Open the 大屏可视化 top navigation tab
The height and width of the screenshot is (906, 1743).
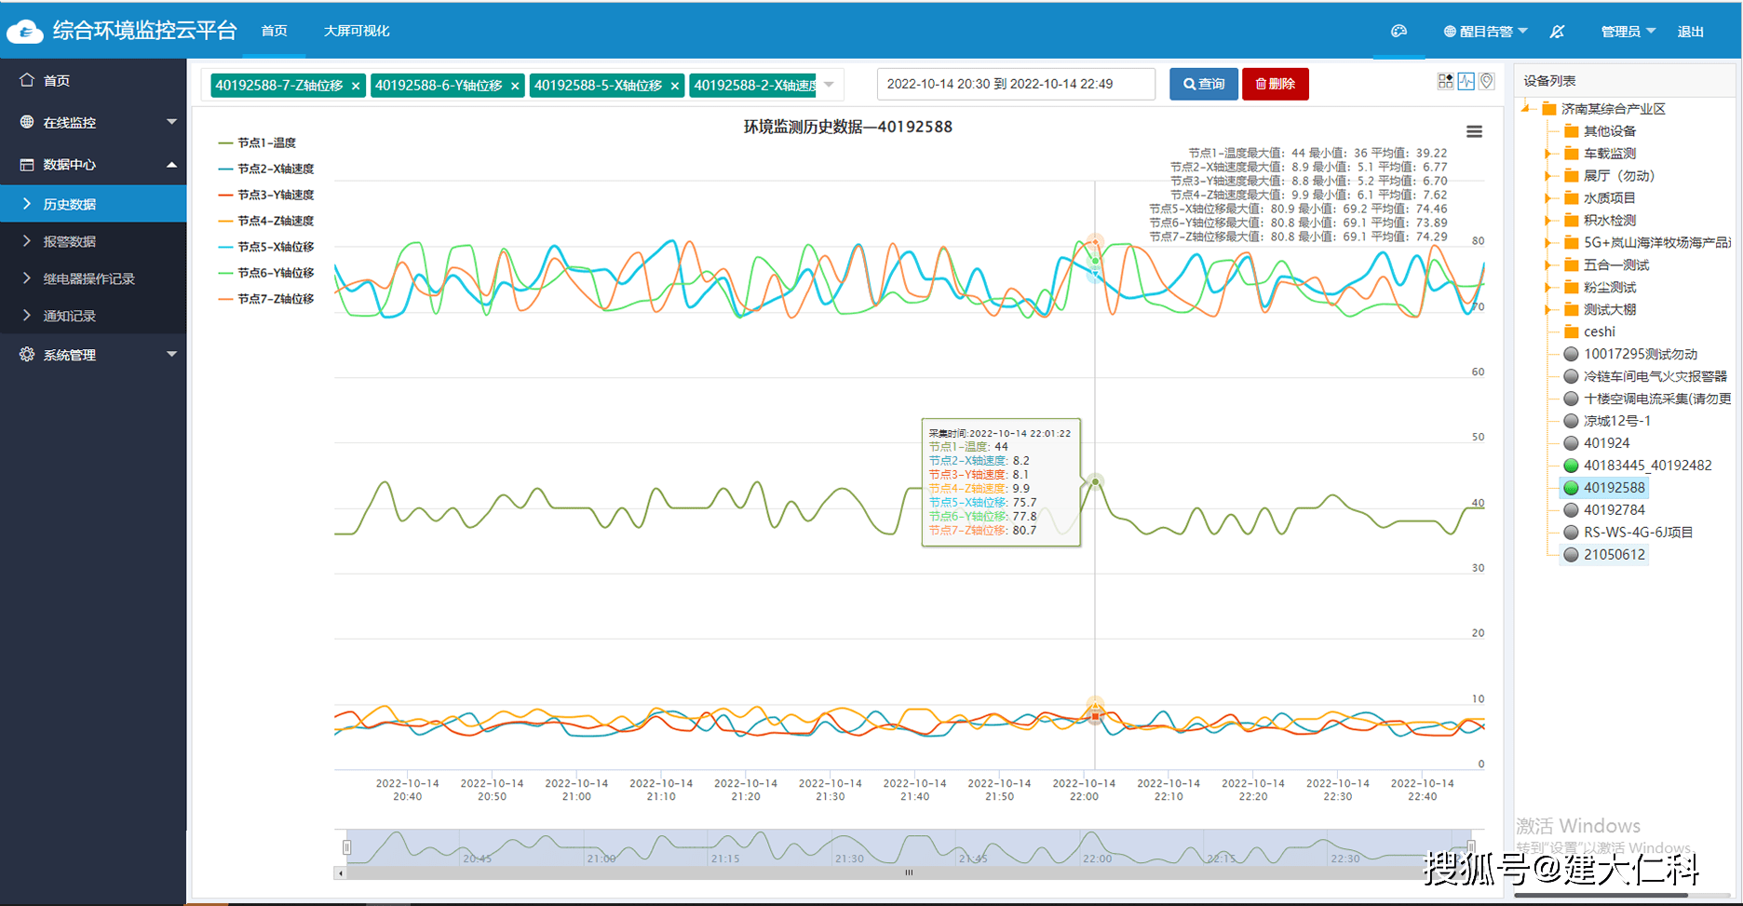pos(357,31)
